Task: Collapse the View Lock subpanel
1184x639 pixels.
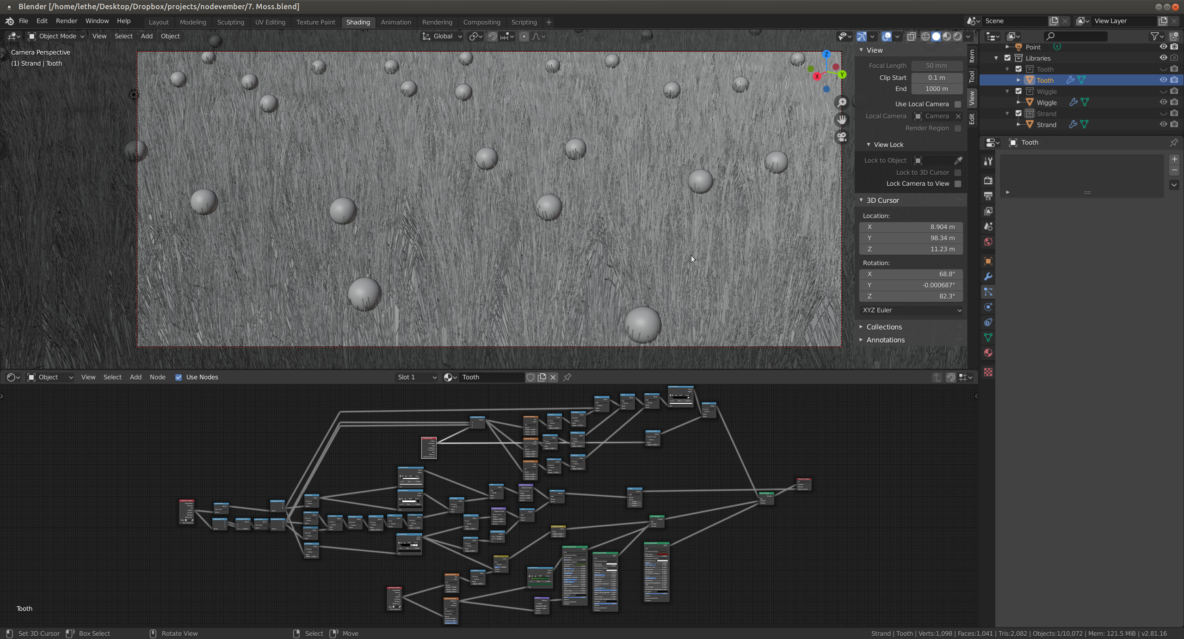Action: click(x=869, y=145)
